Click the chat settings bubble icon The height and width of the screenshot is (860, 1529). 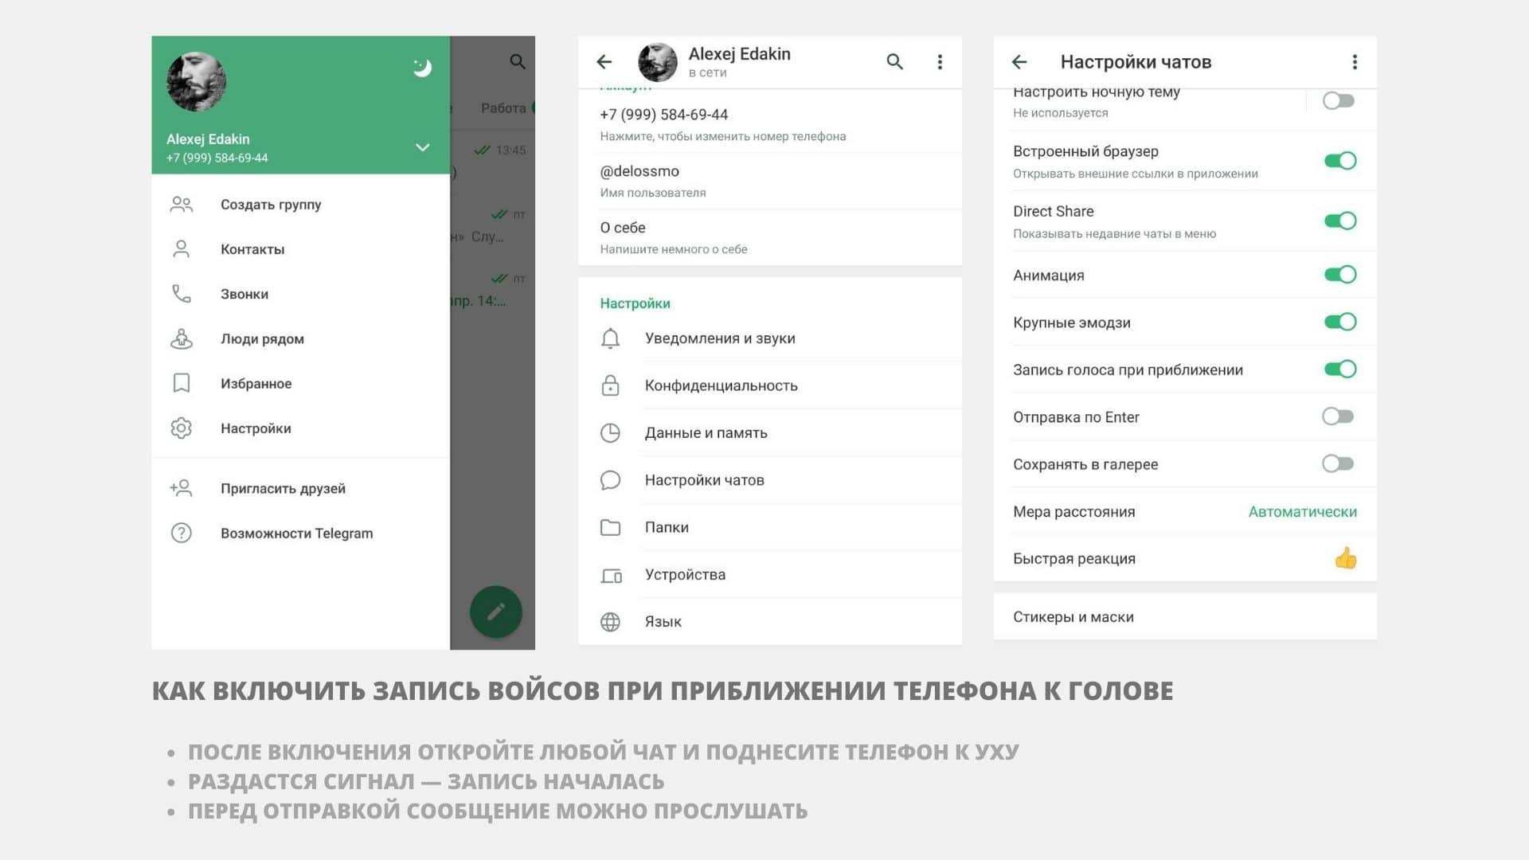click(x=610, y=480)
